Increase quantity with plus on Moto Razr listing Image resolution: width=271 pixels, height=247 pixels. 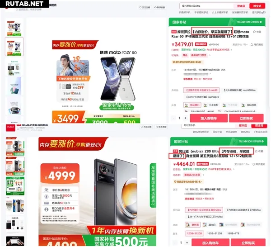(x=185, y=118)
